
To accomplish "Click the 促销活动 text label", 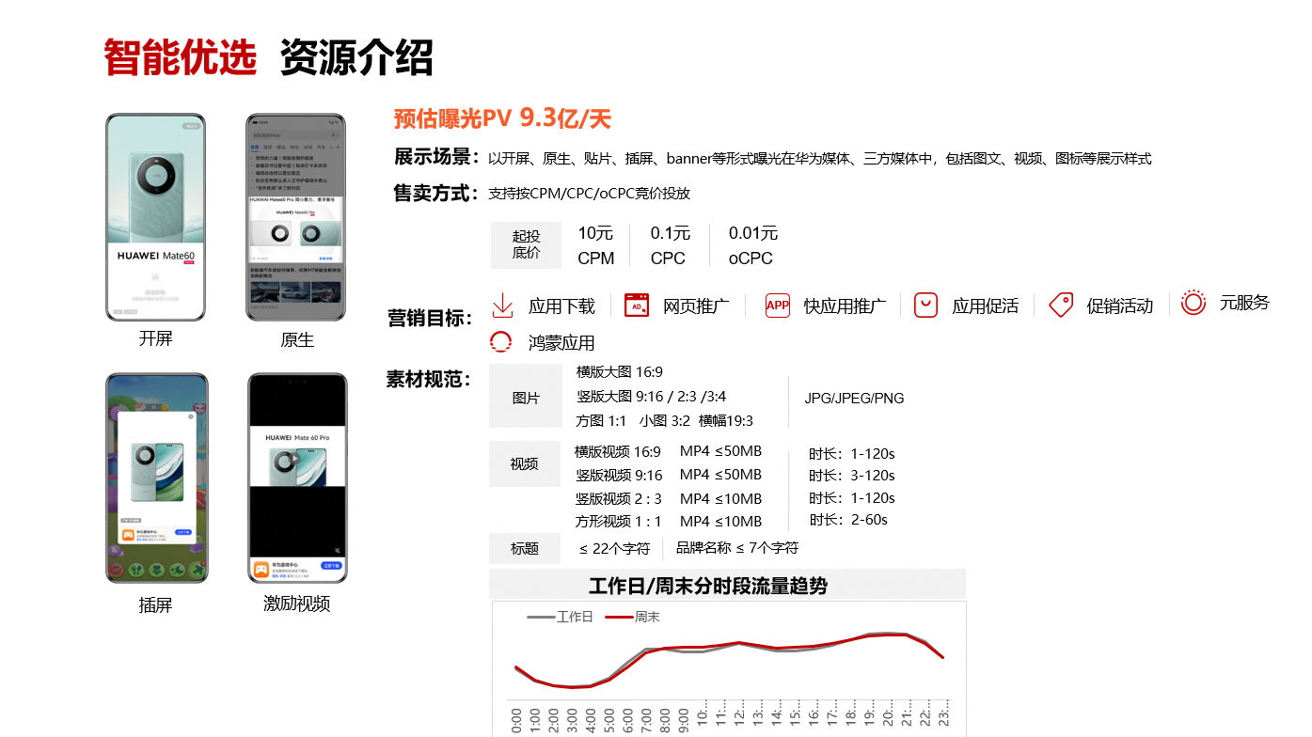I will [x=1119, y=306].
